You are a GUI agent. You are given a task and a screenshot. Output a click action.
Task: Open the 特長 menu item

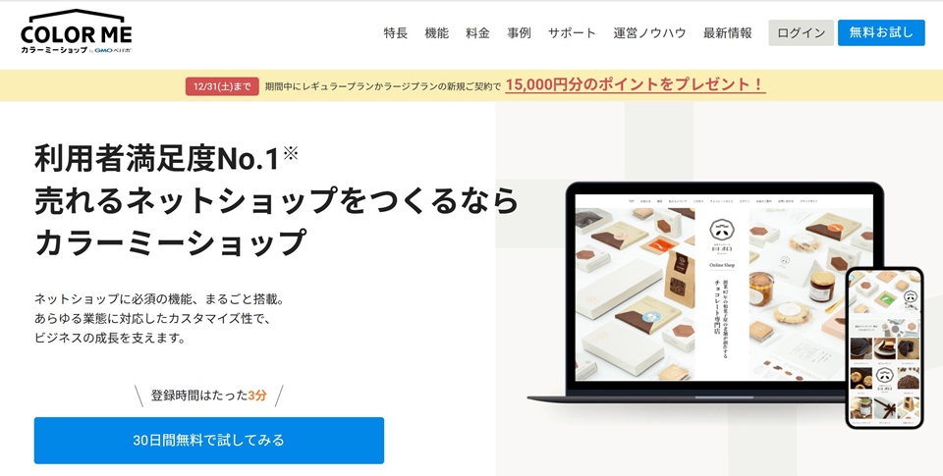(395, 33)
